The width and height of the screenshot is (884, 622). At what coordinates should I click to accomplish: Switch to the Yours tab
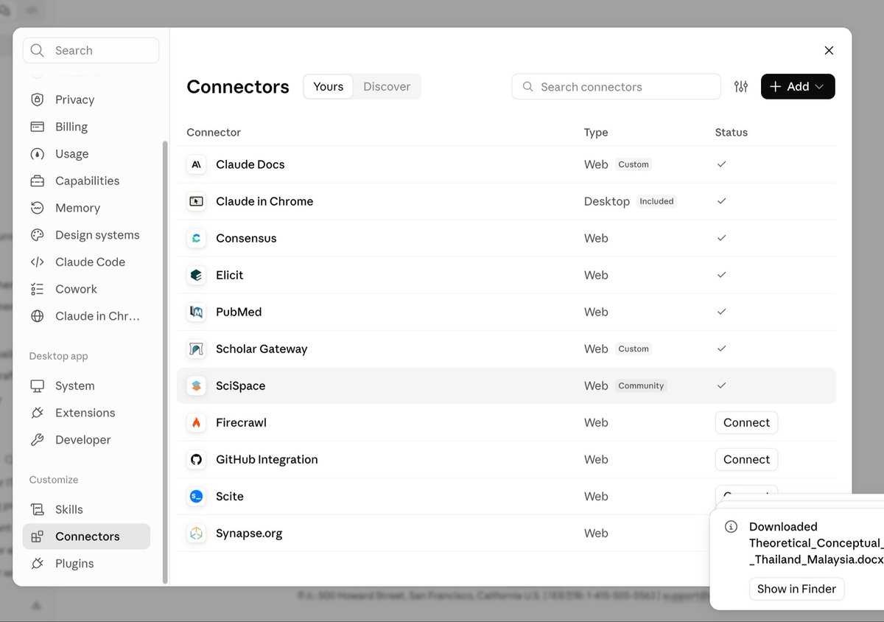click(x=328, y=86)
